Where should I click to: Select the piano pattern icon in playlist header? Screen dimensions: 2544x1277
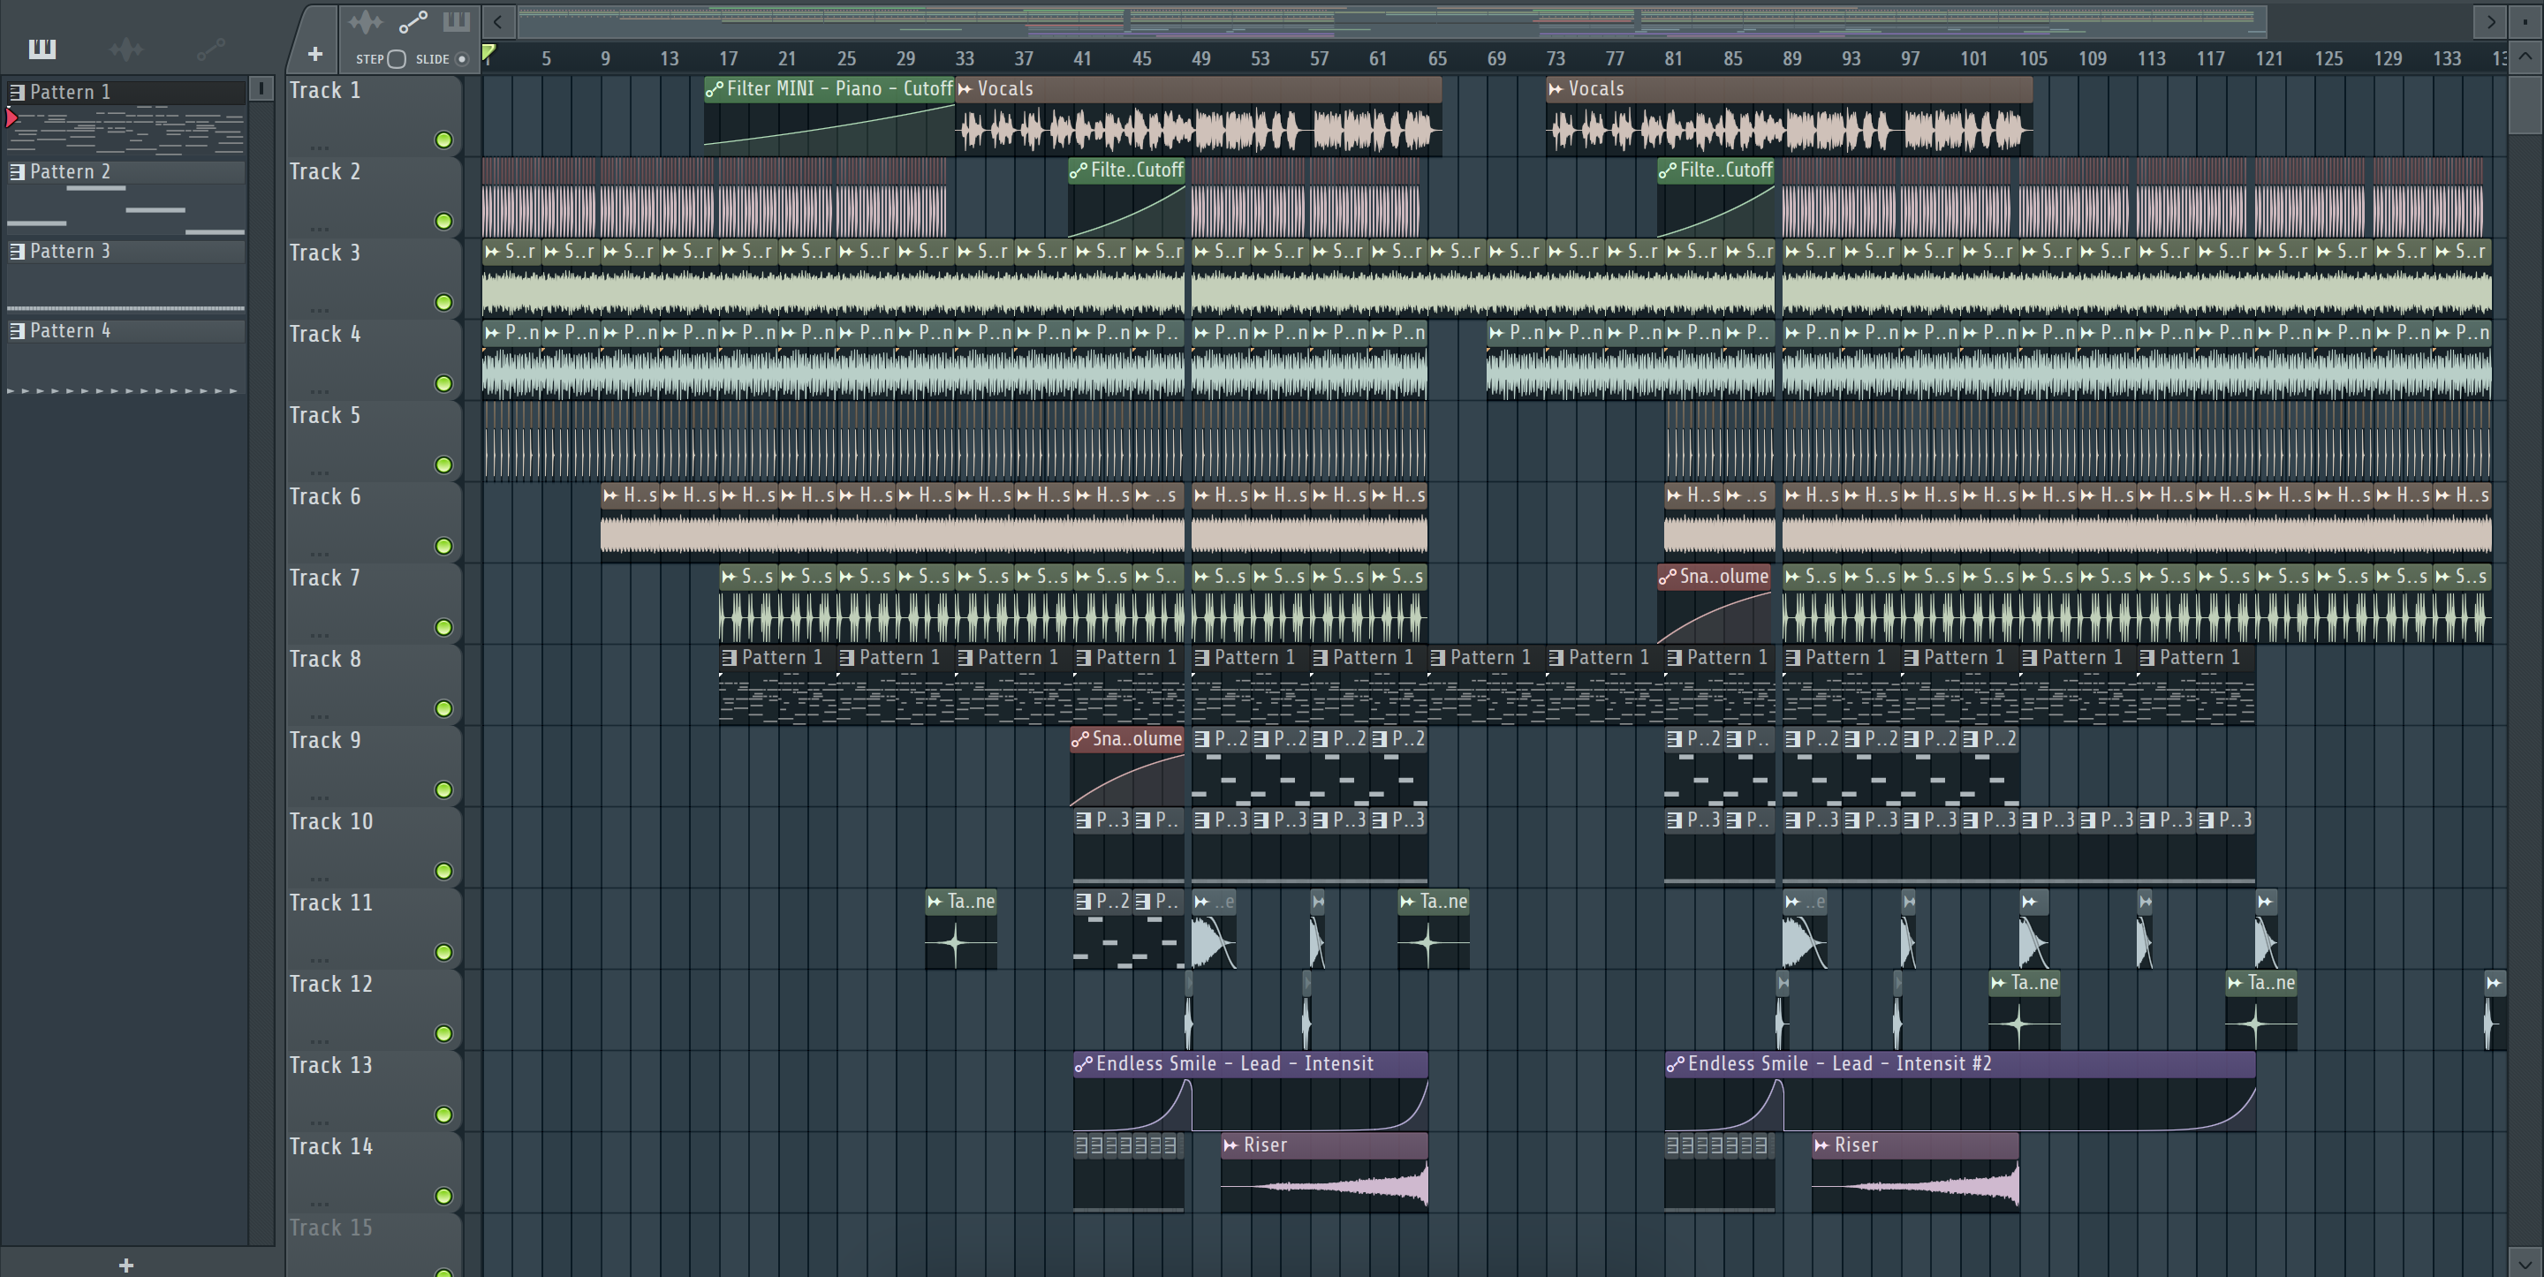(x=457, y=22)
